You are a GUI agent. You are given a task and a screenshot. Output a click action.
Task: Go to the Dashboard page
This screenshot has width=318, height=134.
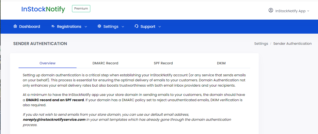pos(27,26)
